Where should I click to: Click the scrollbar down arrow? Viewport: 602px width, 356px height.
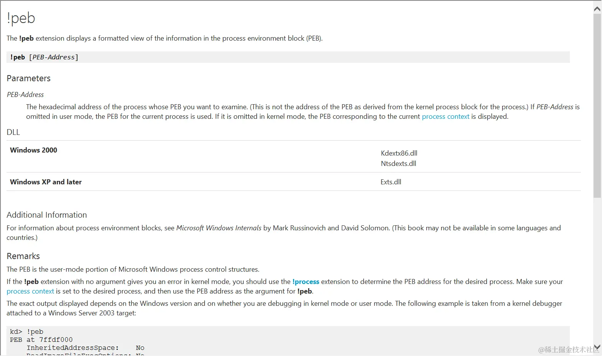(597, 347)
